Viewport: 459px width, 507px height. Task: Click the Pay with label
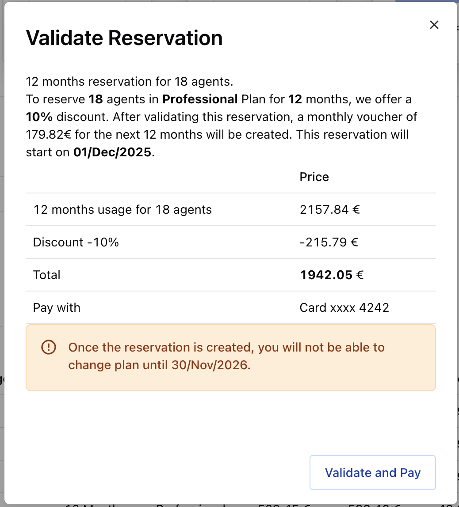pyautogui.click(x=56, y=307)
